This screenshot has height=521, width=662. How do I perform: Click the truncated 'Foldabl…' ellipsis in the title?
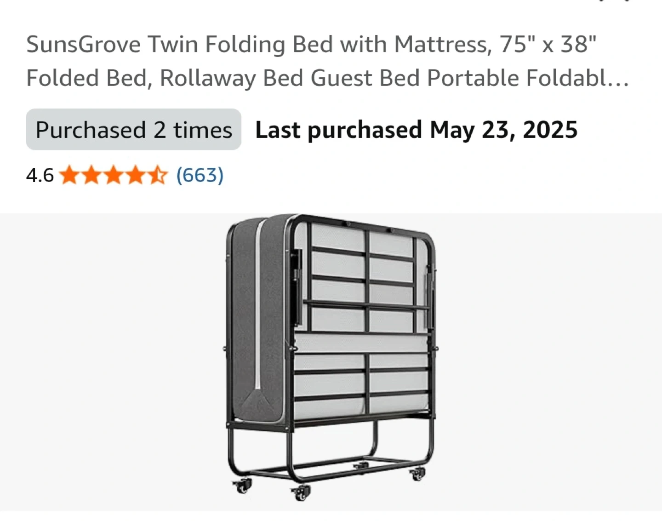point(621,79)
